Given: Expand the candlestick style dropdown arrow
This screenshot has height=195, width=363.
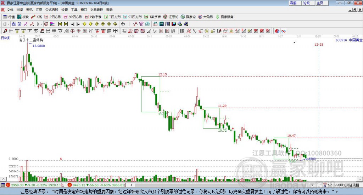Looking at the screenshot, I should pyautogui.click(x=41, y=24).
